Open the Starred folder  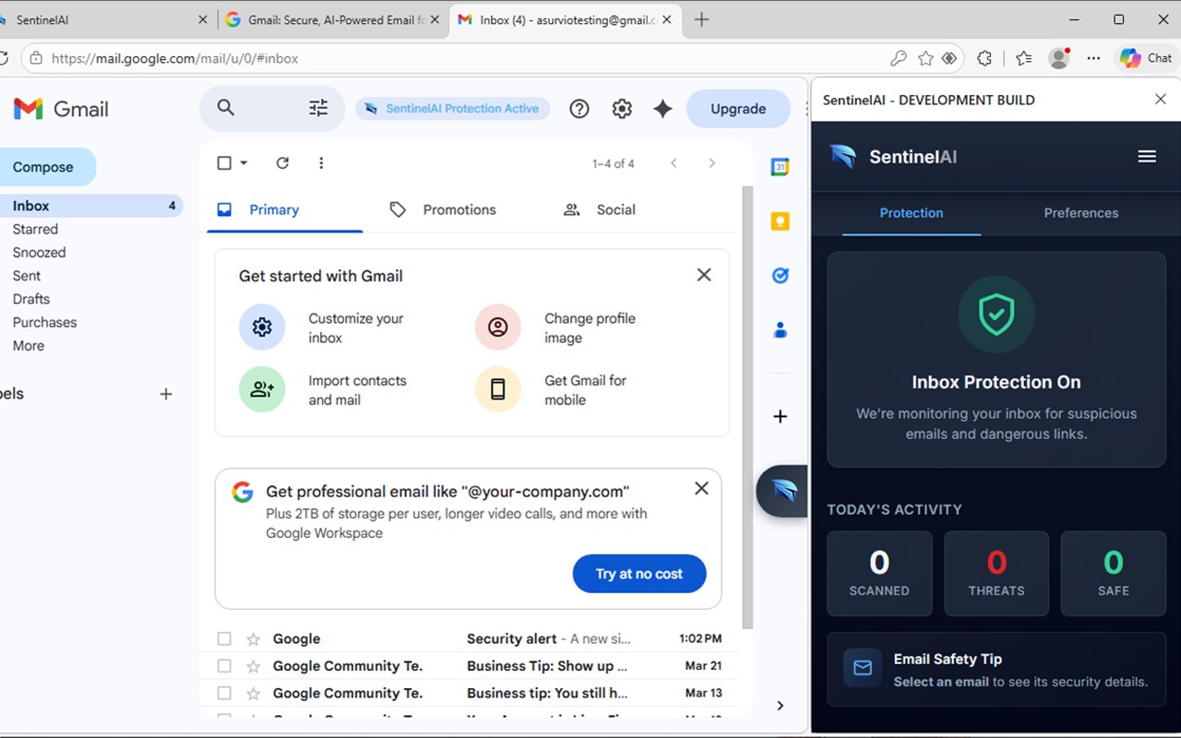[35, 230]
